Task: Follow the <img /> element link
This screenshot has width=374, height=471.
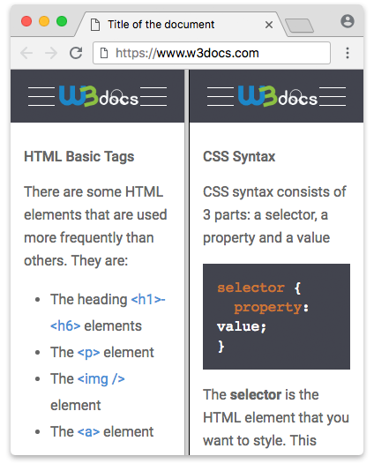Action: coord(101,378)
